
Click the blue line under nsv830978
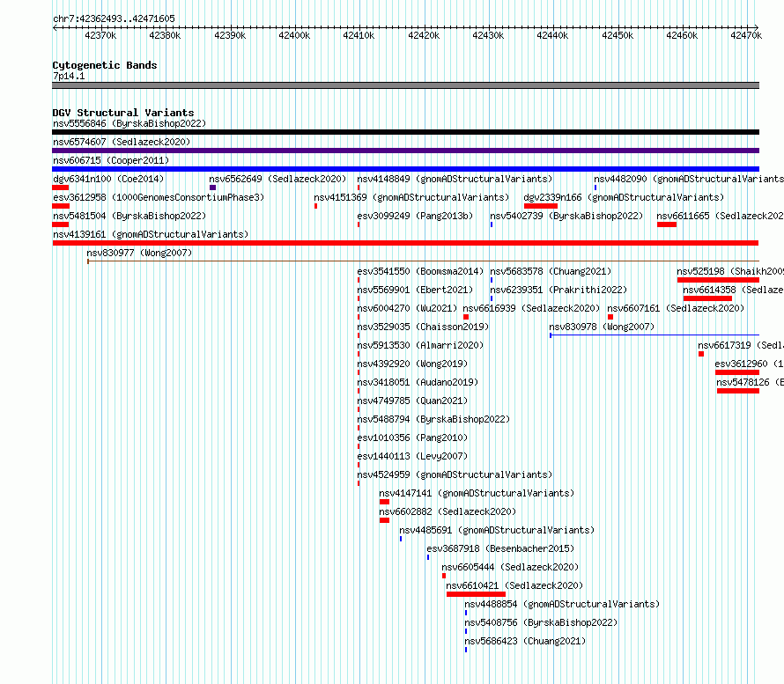[x=655, y=335]
